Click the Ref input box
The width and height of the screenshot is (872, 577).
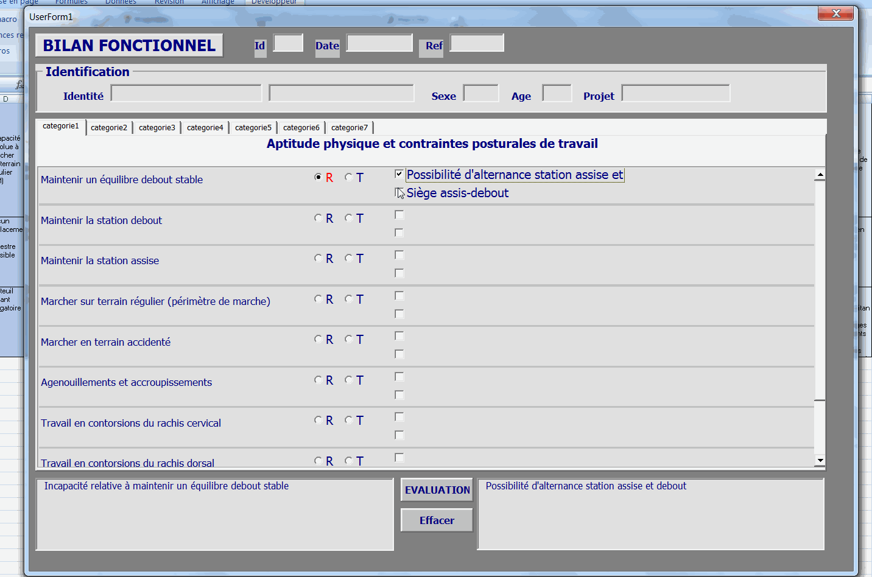click(477, 43)
